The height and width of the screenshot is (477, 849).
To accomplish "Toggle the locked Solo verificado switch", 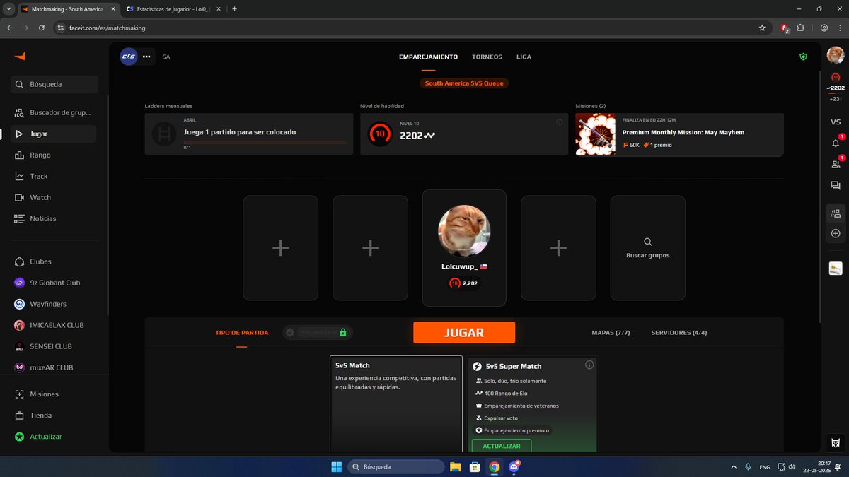I will tap(317, 332).
